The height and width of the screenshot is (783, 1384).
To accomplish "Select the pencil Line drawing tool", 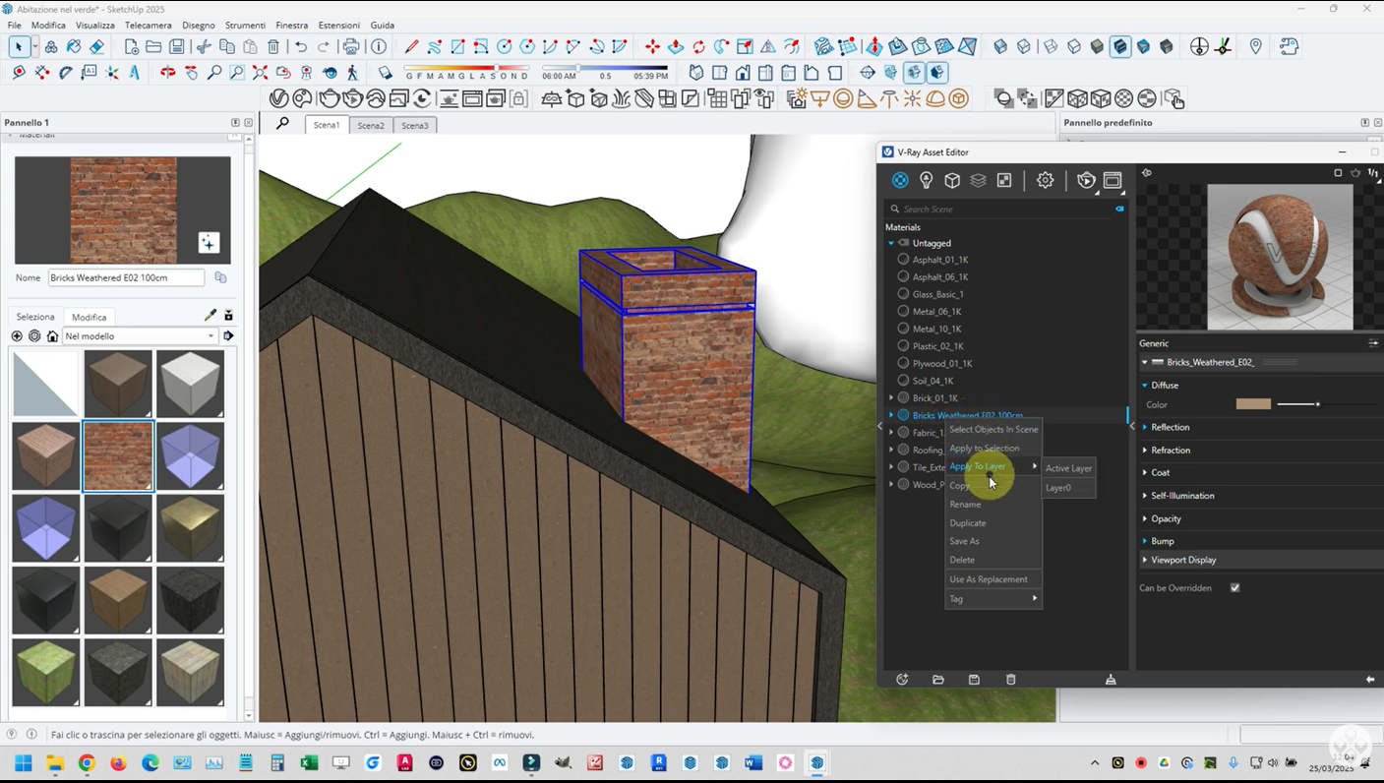I will pos(411,47).
